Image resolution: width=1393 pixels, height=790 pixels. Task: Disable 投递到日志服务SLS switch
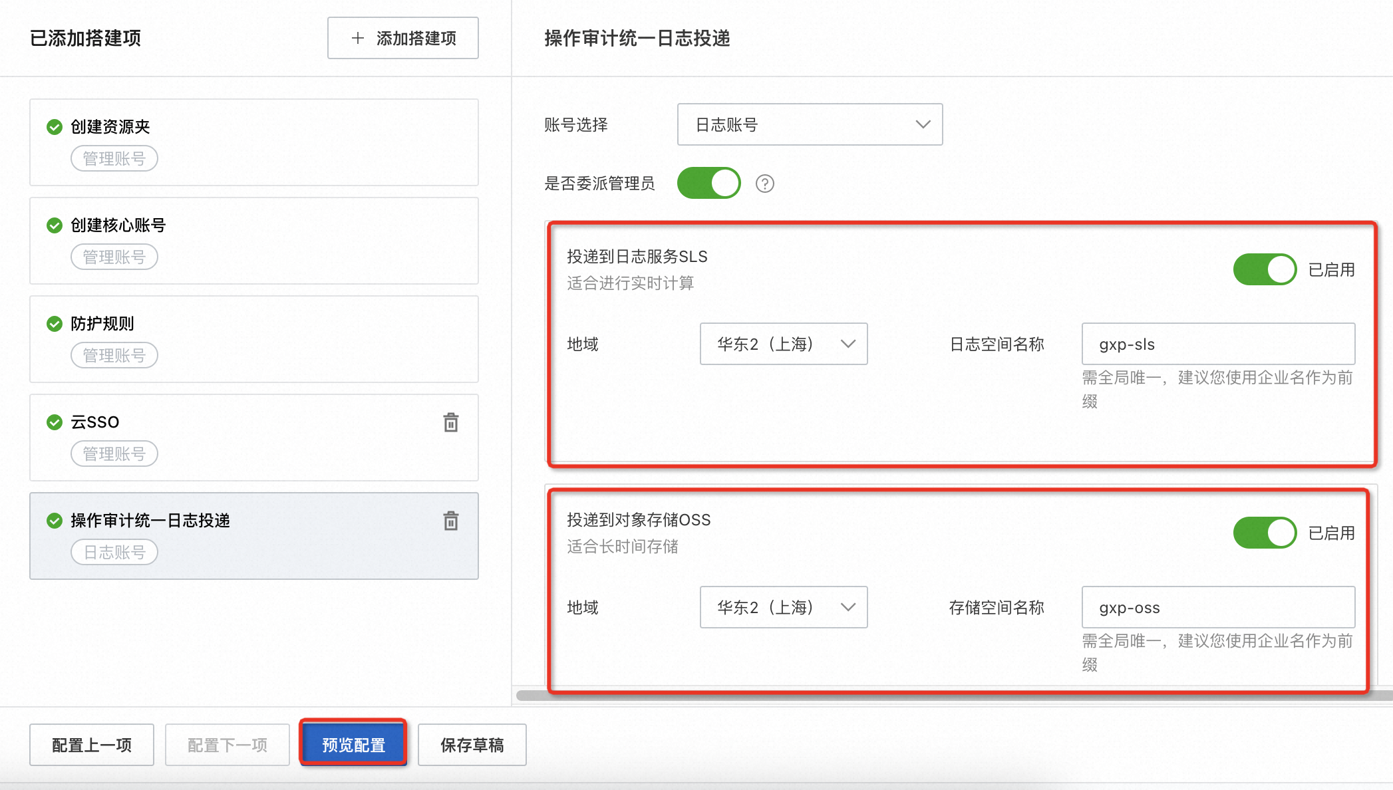tap(1264, 269)
